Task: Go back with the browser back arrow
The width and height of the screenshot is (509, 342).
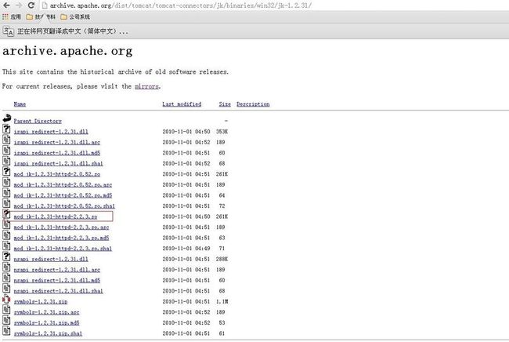Action: click(x=6, y=5)
